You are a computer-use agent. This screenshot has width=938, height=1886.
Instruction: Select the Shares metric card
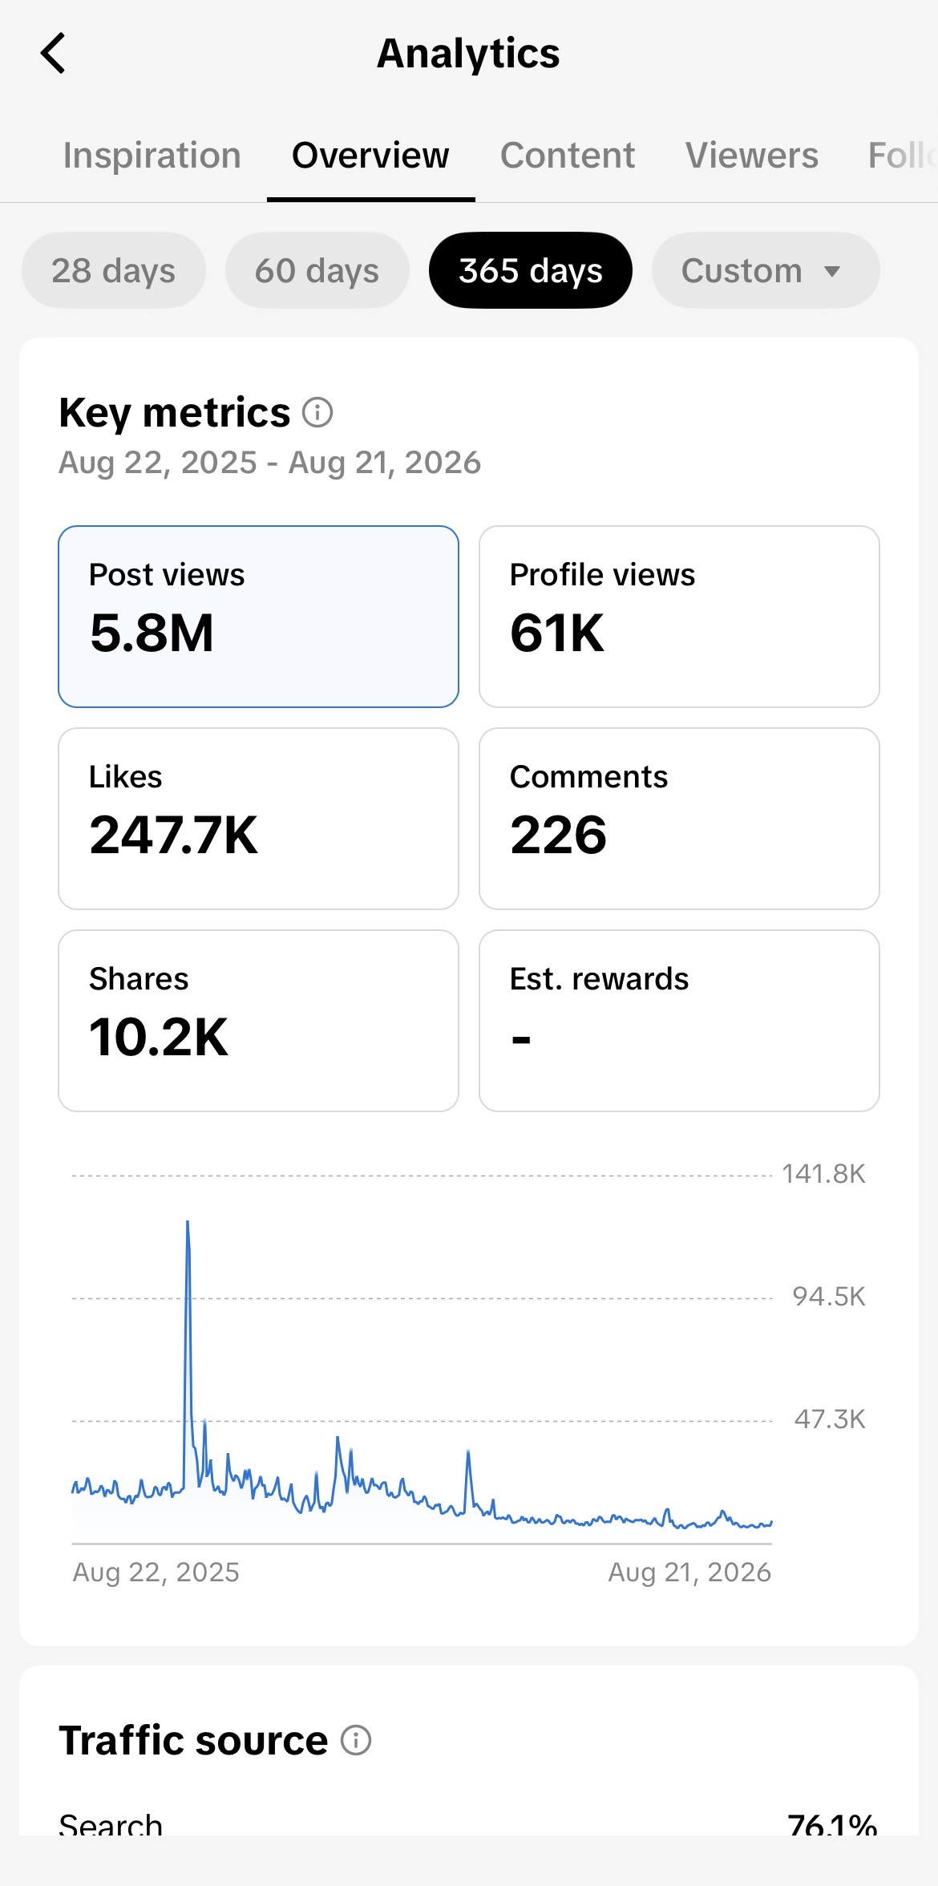[x=258, y=1021]
